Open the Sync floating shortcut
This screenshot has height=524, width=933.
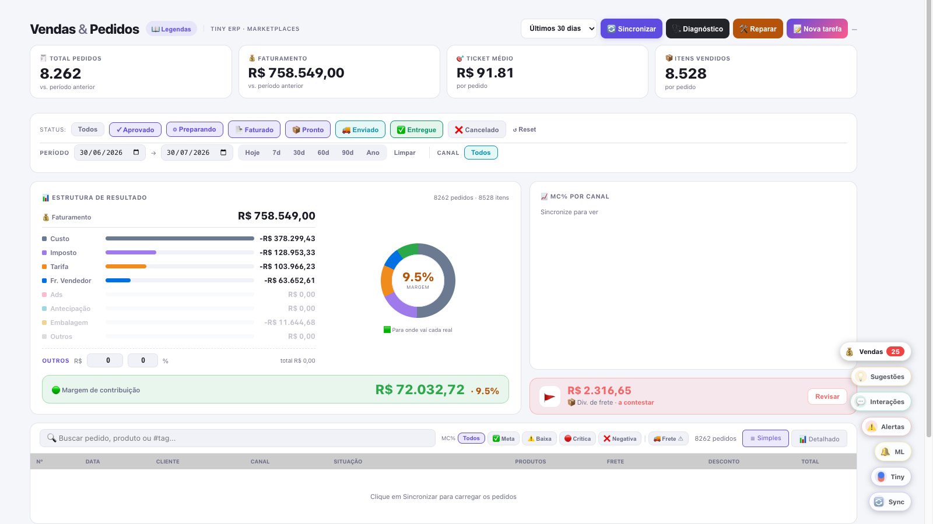pos(890,502)
